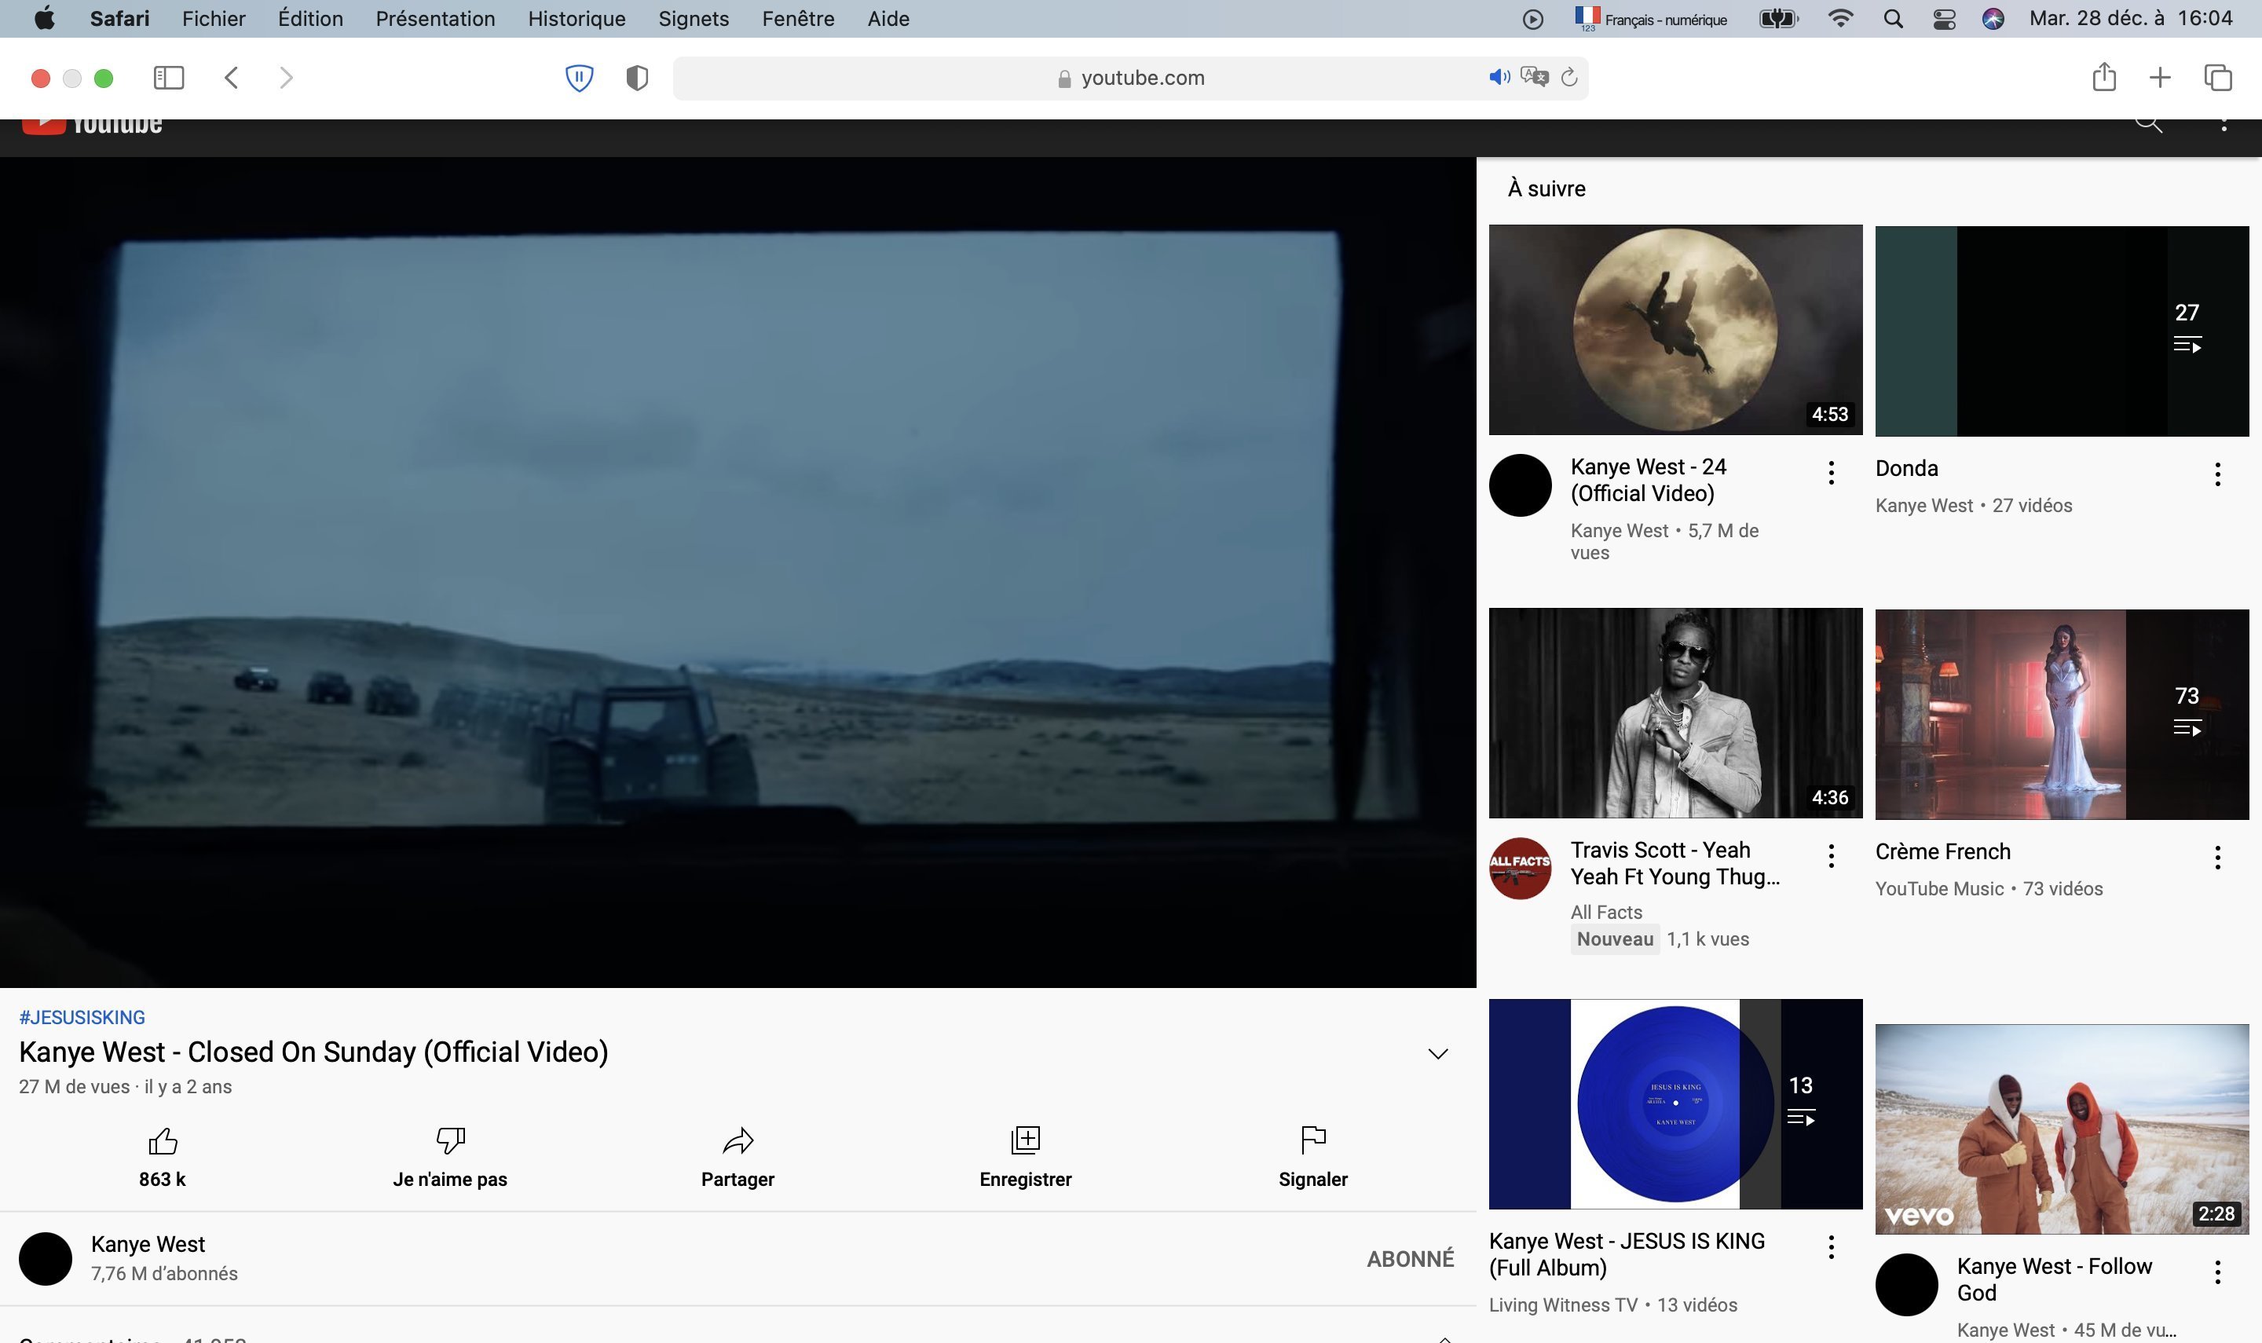Open options for Travis Scott Yeah Yeah video
The height and width of the screenshot is (1343, 2262).
click(1832, 856)
